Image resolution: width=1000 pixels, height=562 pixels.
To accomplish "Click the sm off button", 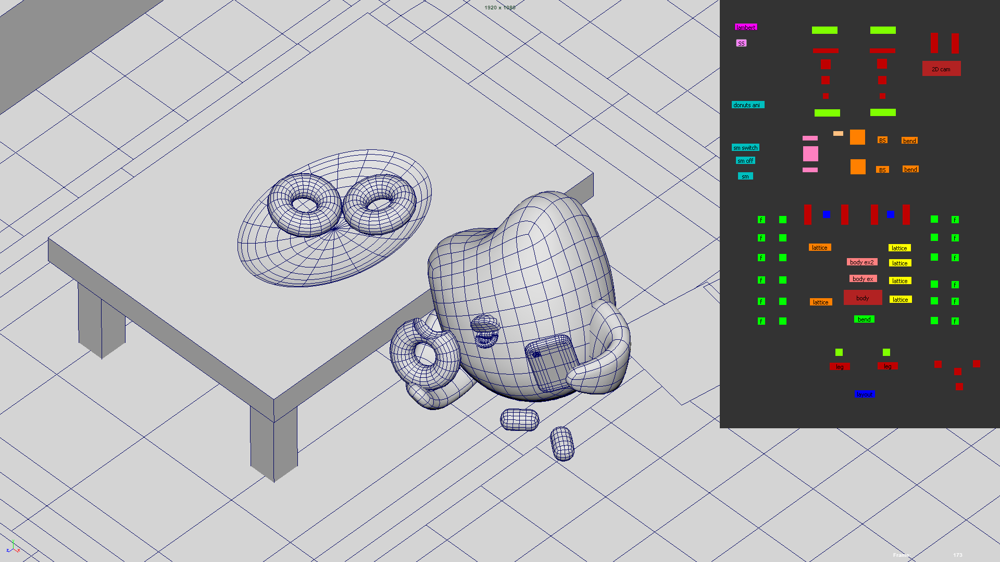I will (745, 161).
